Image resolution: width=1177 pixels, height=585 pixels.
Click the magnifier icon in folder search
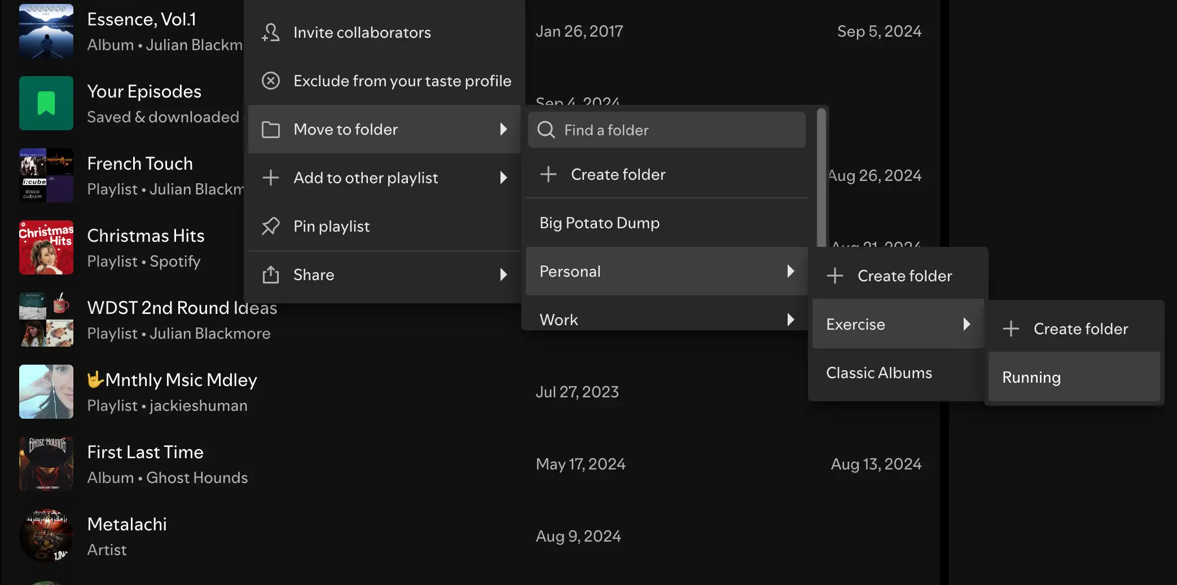[x=546, y=130]
